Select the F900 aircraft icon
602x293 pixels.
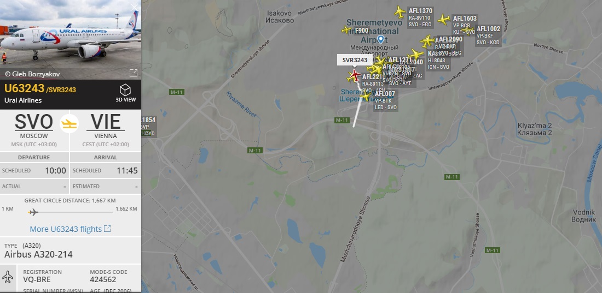346,30
